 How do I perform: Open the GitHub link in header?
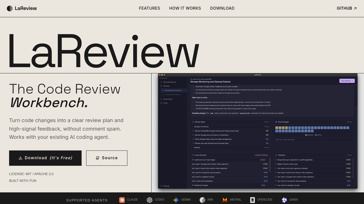point(347,8)
